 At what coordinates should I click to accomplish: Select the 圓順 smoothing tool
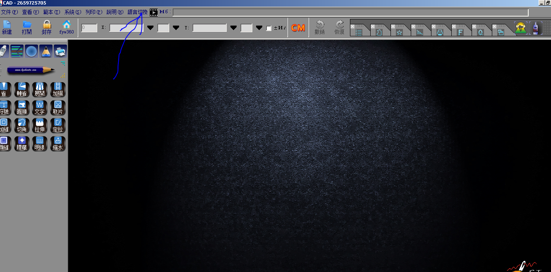(x=22, y=108)
